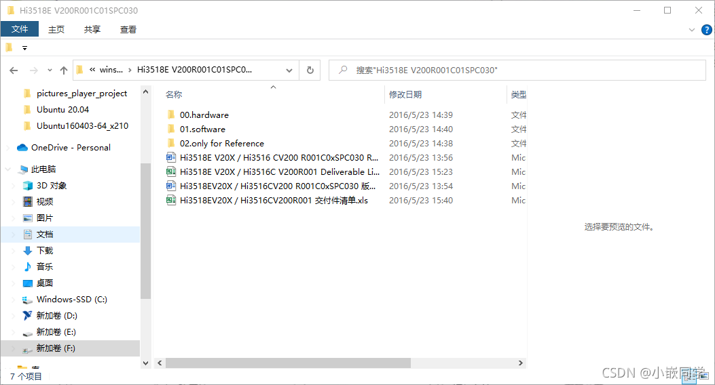The width and height of the screenshot is (715, 385).
Task: Click the wins... breadcrumb in address bar
Action: coord(111,70)
